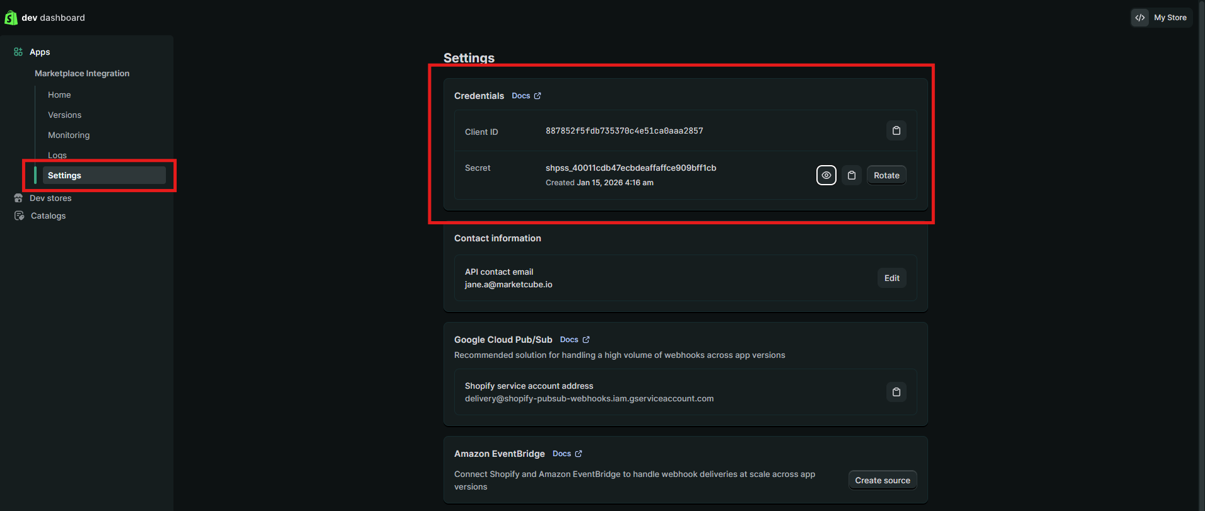
Task: Edit the API contact email
Action: 892,278
